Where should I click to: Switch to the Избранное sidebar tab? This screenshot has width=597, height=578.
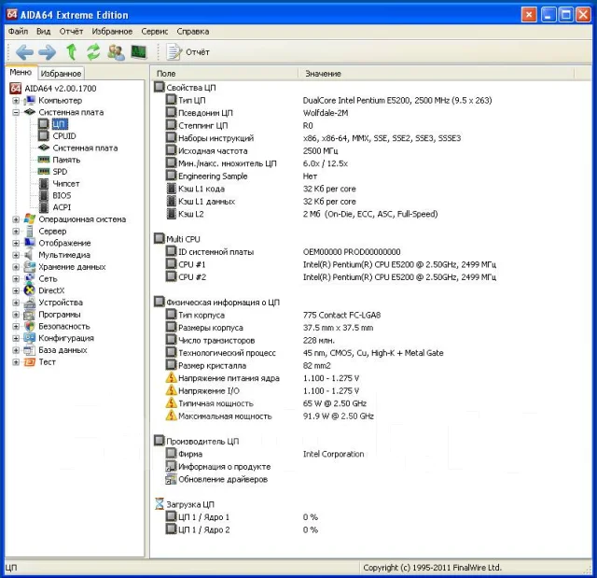click(x=61, y=73)
